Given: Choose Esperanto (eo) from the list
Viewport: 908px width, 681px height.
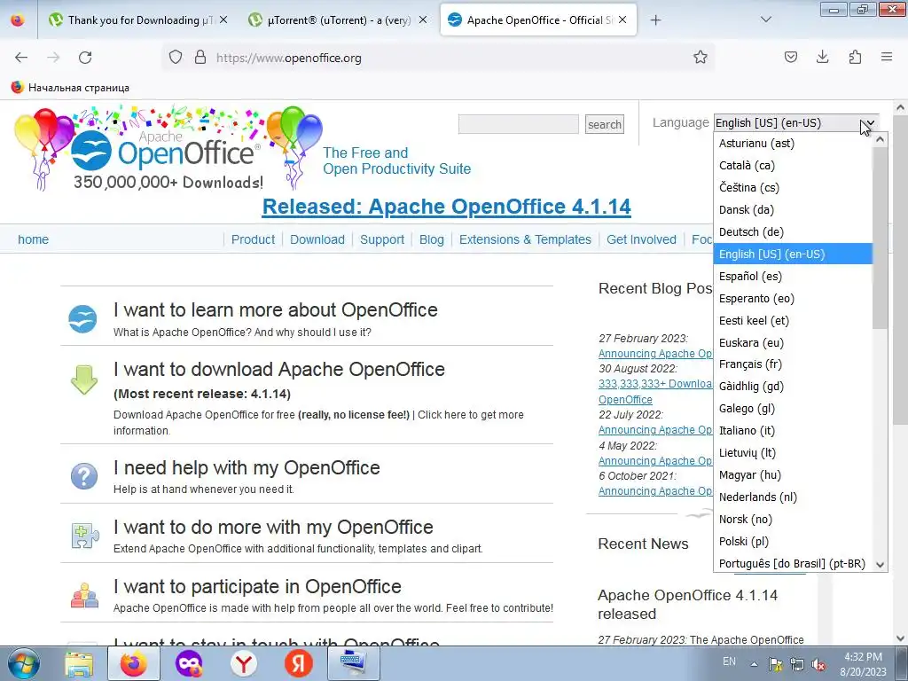Looking at the screenshot, I should pos(793,299).
